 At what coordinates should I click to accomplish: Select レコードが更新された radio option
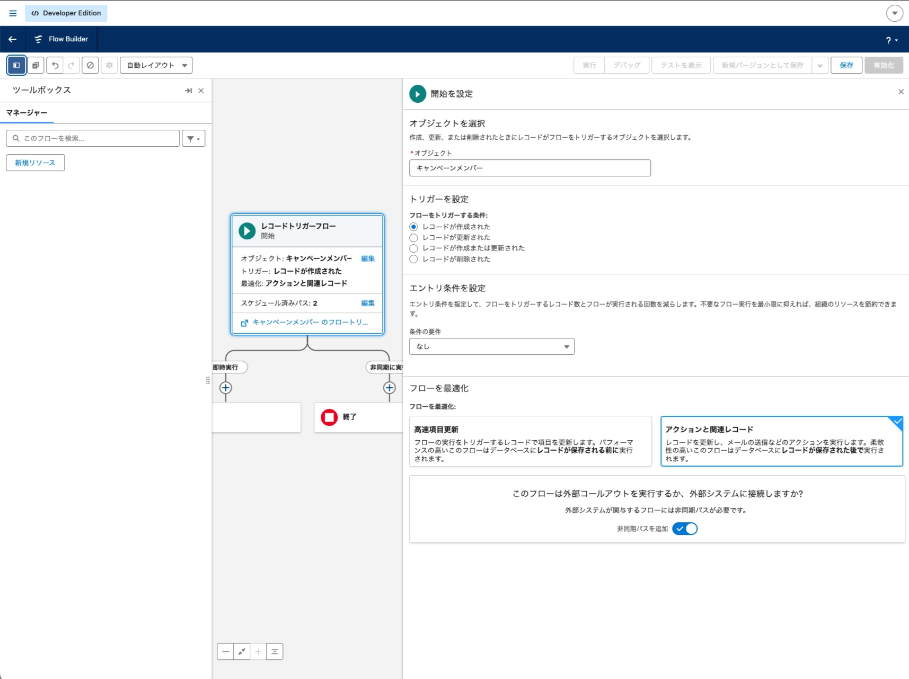tap(414, 238)
